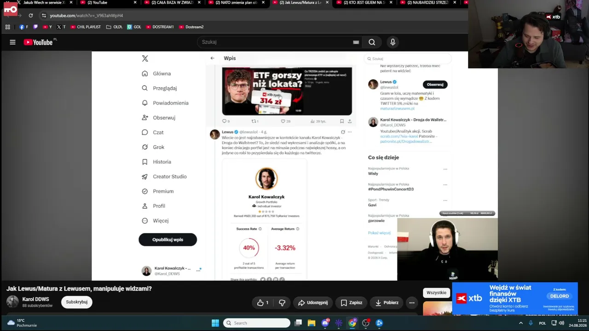Download video with Pobierz button
This screenshot has height=331, width=589.
click(387, 302)
